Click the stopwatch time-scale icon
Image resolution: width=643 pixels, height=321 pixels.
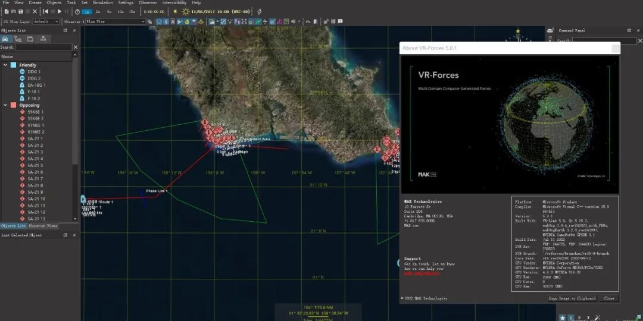coord(77,12)
